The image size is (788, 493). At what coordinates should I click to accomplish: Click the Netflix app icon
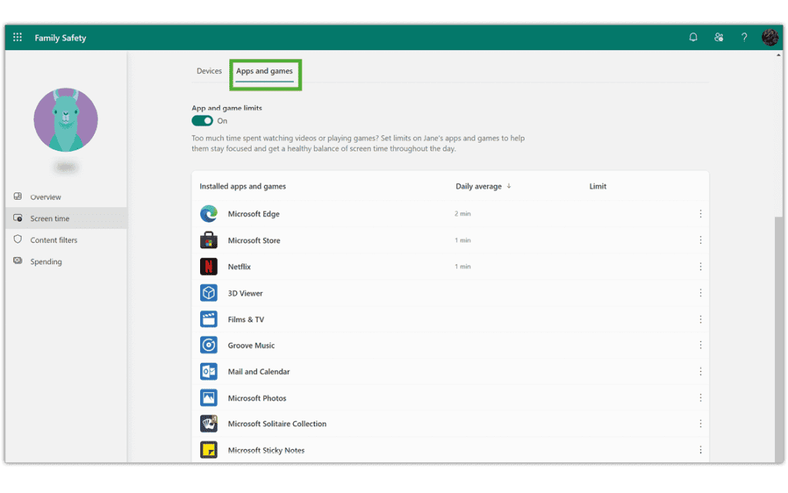pos(209,266)
